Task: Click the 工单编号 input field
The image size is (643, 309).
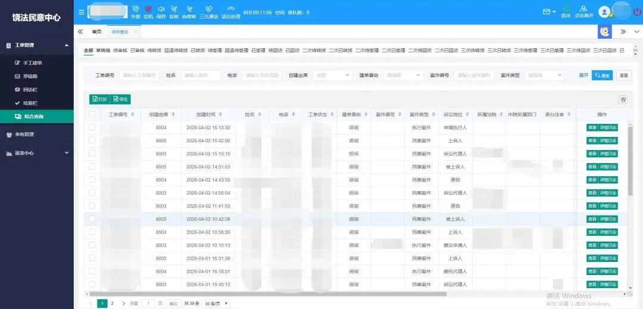Action: point(139,76)
